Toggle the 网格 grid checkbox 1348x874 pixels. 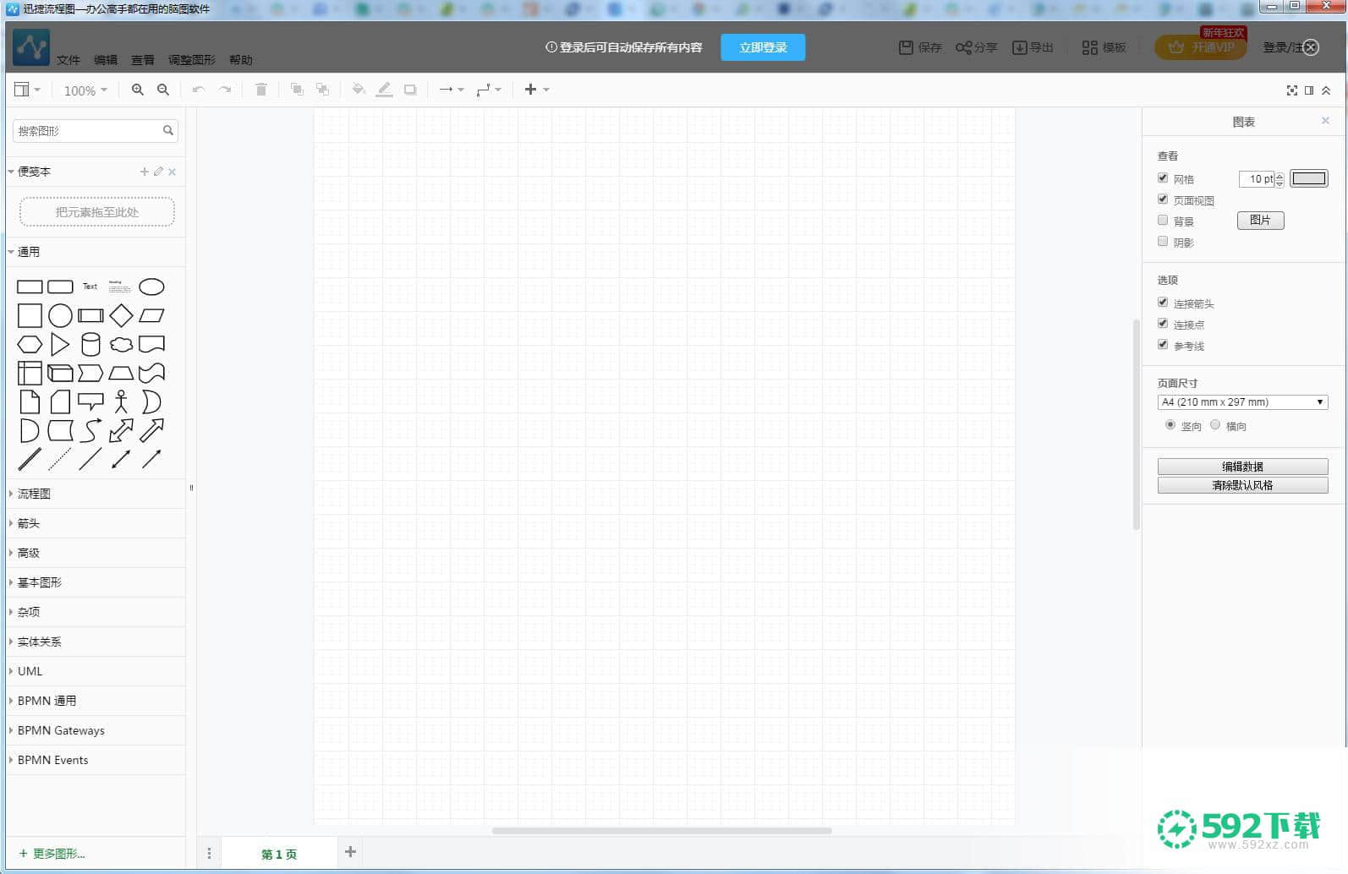1163,178
